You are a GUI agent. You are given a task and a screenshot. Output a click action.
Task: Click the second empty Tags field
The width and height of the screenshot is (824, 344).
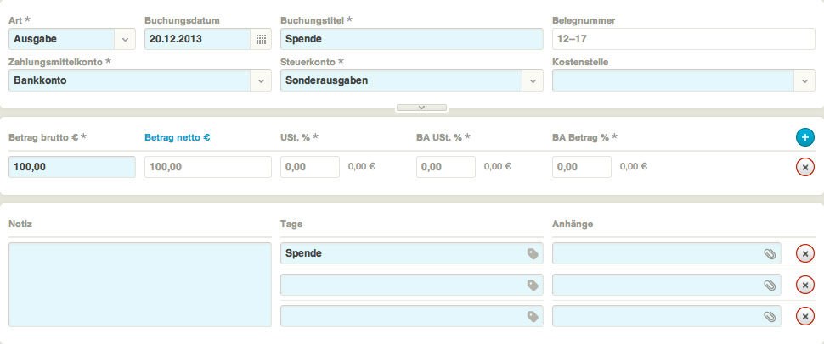pos(412,285)
